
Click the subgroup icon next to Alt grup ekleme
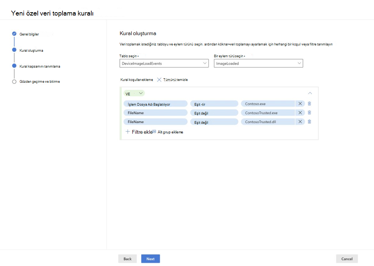[x=154, y=131]
